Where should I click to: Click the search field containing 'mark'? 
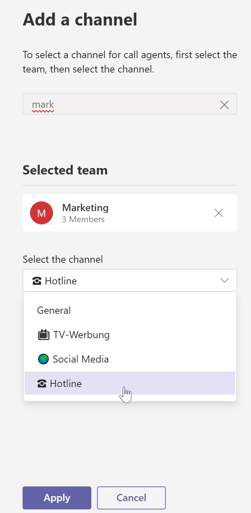(x=122, y=104)
